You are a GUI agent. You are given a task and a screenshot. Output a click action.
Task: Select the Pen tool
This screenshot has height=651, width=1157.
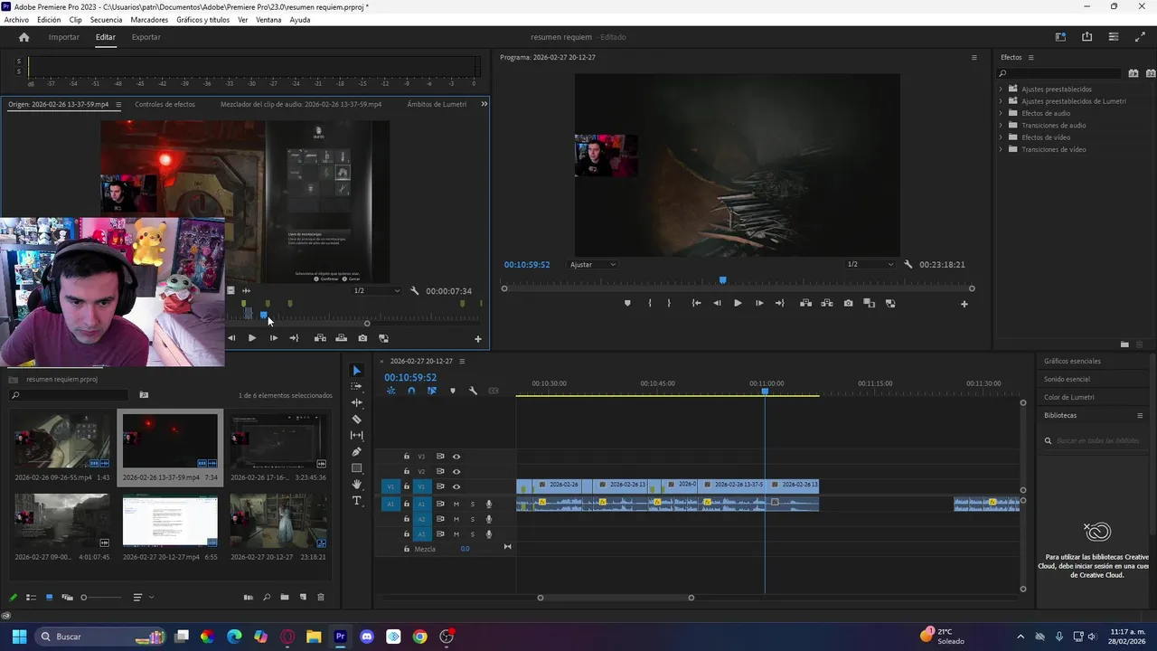click(x=356, y=452)
